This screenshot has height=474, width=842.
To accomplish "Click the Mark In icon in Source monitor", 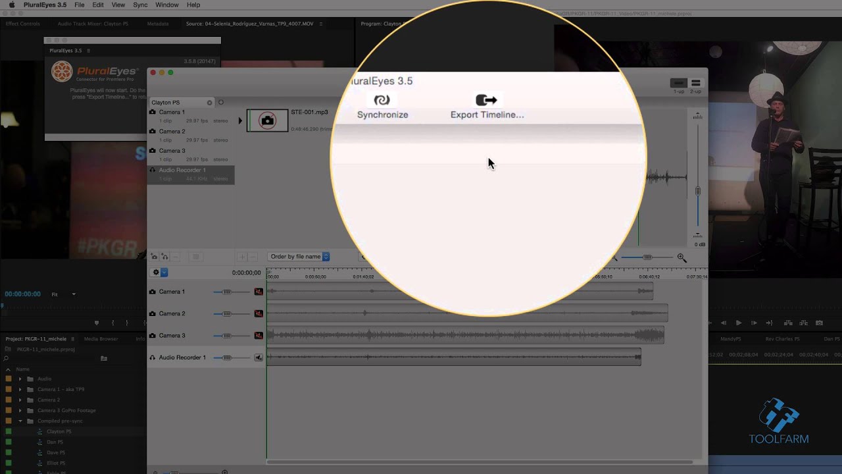I will [x=112, y=323].
